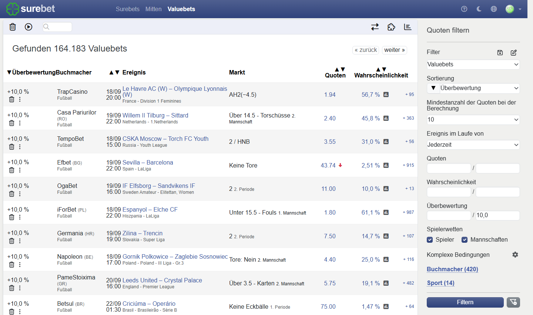Toggle the Mannschaften checkbox
Viewport: 533px width, 315px height.
(x=465, y=240)
